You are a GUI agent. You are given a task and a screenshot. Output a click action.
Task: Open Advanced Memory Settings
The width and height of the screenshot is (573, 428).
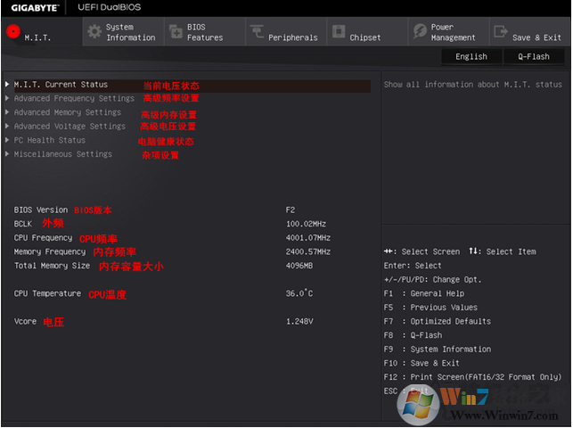click(67, 112)
